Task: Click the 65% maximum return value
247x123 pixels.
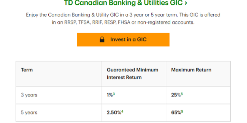Action: (175, 113)
